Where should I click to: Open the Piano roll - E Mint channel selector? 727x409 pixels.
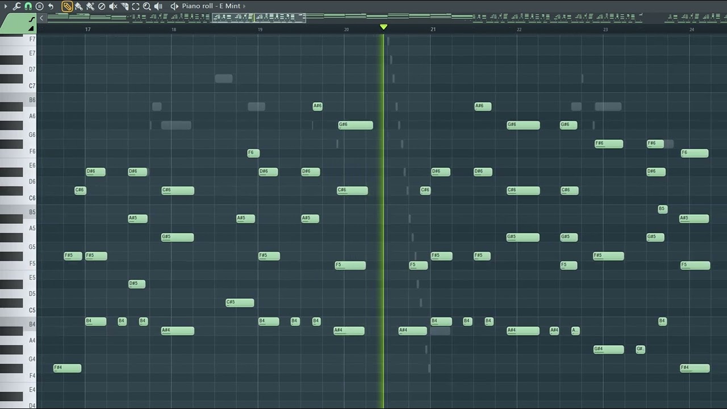(211, 6)
